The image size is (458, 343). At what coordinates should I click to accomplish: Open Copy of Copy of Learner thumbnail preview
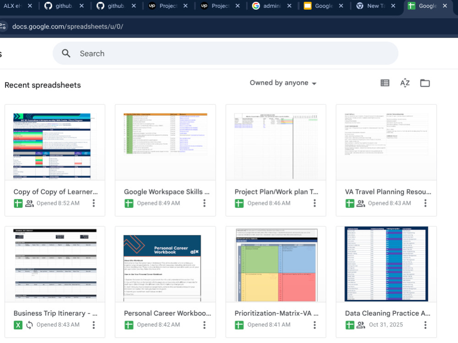(55, 142)
